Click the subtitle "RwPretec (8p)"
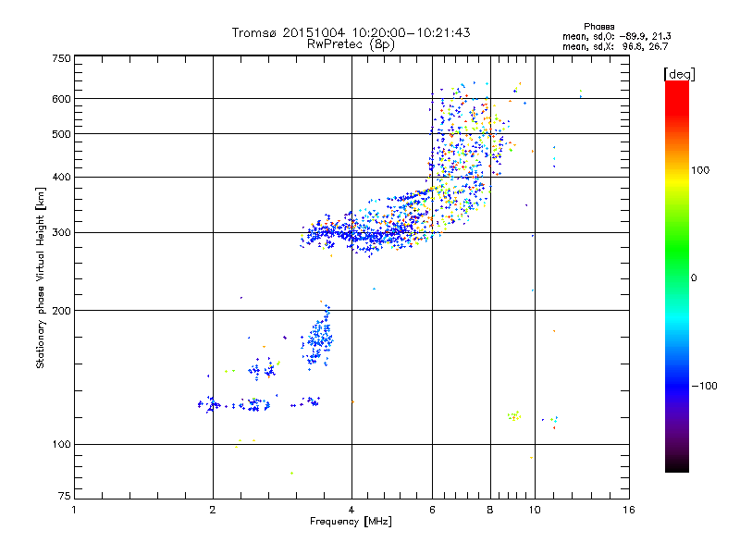 351,44
